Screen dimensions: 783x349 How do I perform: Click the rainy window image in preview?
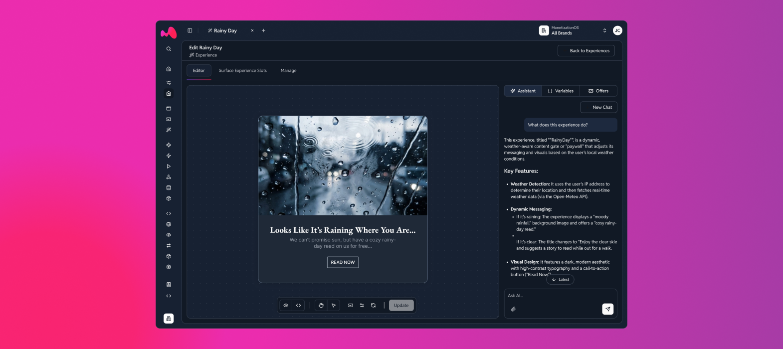click(x=343, y=166)
